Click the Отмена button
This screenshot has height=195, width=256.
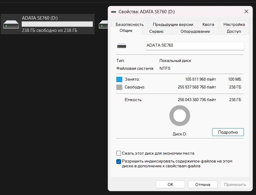[x=203, y=184]
